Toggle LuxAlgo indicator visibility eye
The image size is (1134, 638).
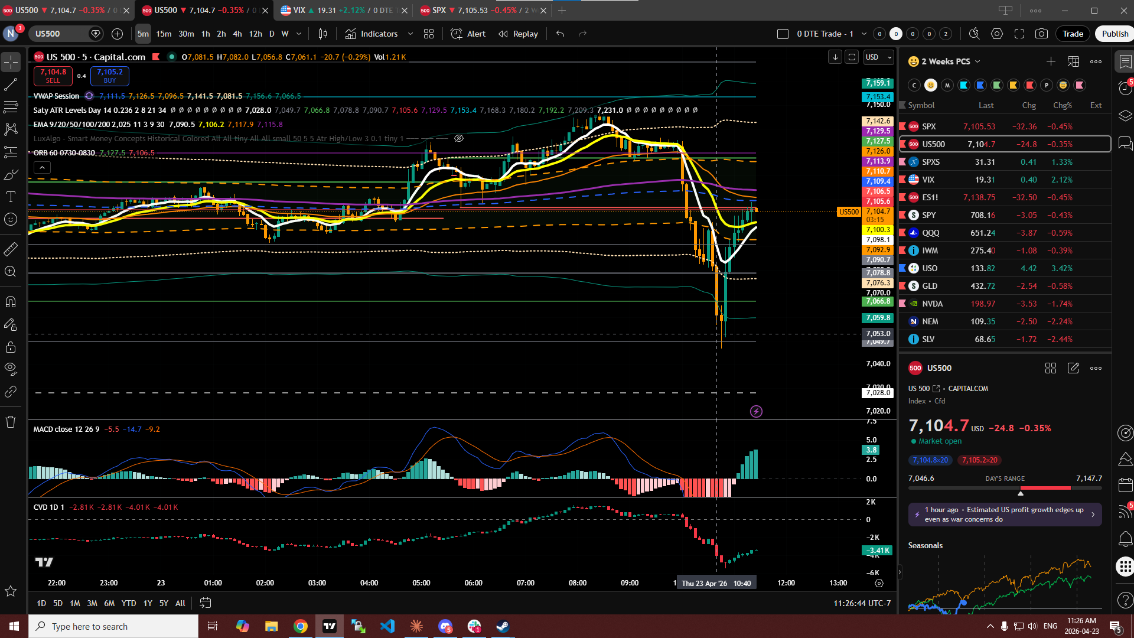(x=458, y=138)
